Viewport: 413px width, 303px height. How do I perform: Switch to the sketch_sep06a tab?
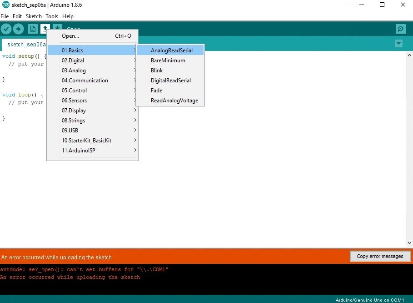tap(25, 44)
